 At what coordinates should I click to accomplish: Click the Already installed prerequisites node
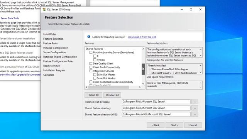click(157, 66)
